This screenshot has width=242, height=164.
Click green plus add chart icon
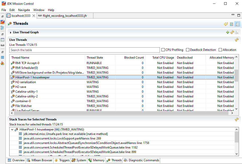tap(227, 32)
